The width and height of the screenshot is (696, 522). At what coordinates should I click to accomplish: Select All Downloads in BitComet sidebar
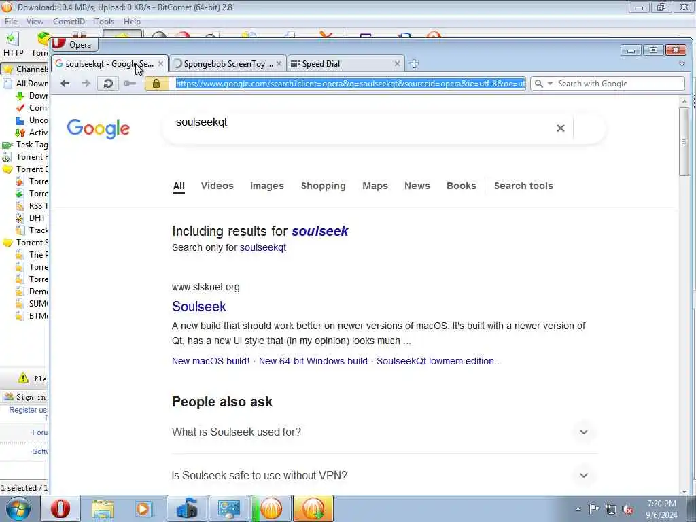26,84
